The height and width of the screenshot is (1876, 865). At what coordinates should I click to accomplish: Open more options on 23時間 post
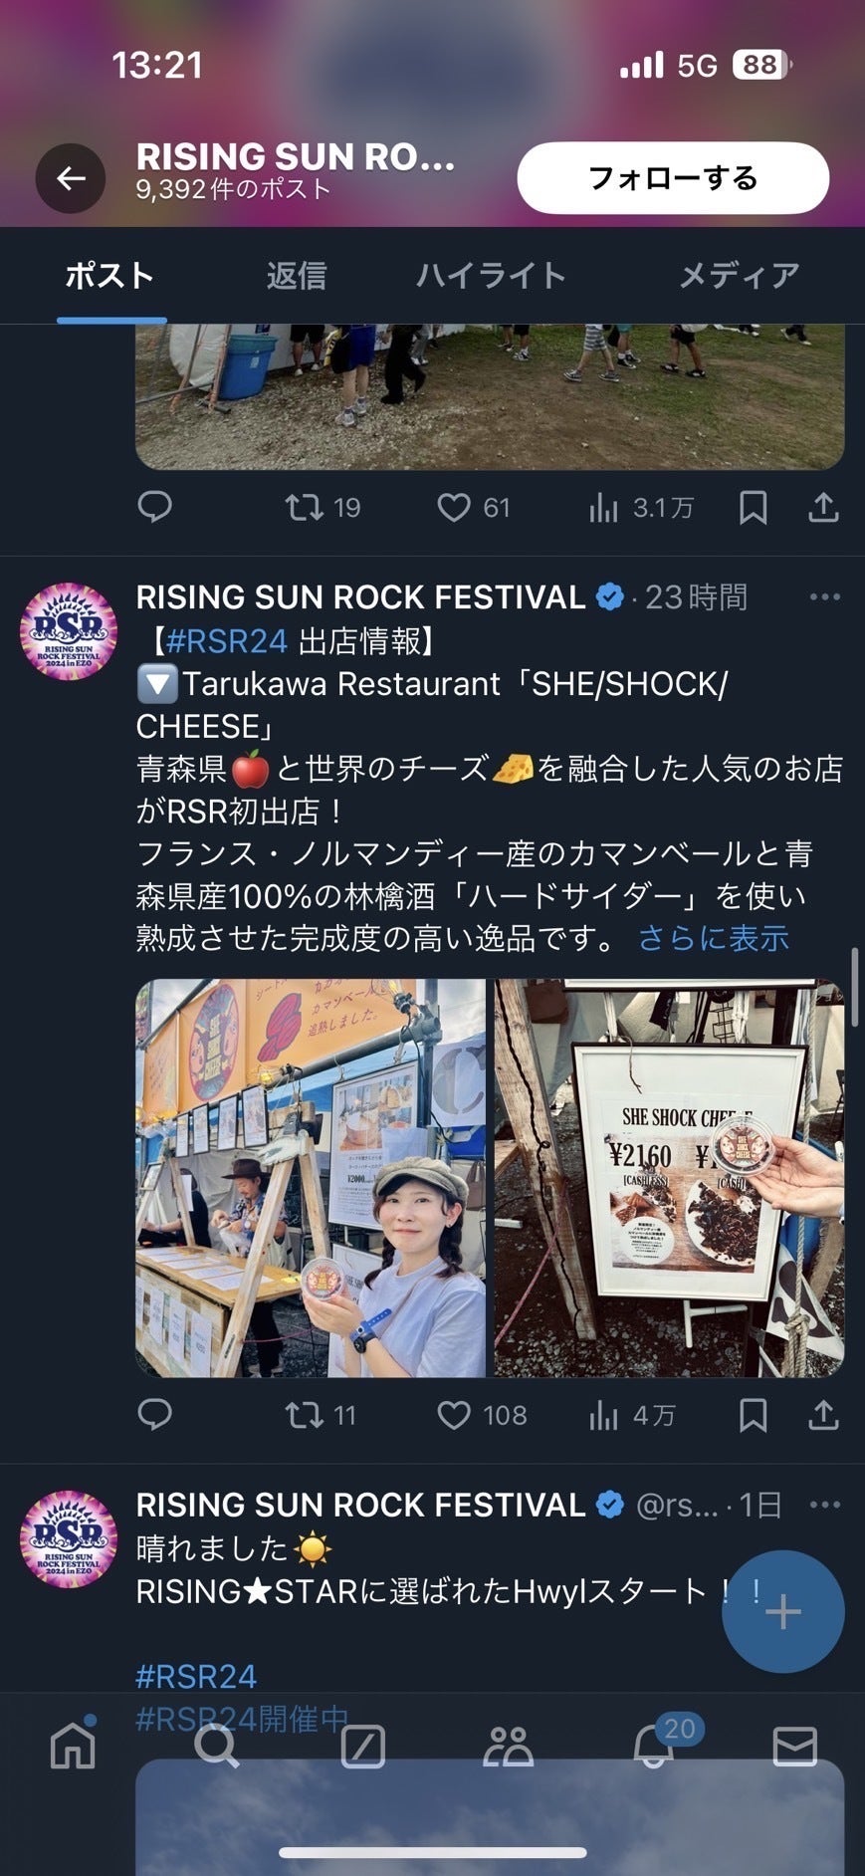coord(824,597)
